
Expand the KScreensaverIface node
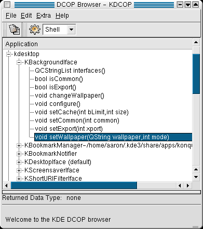click(19, 170)
